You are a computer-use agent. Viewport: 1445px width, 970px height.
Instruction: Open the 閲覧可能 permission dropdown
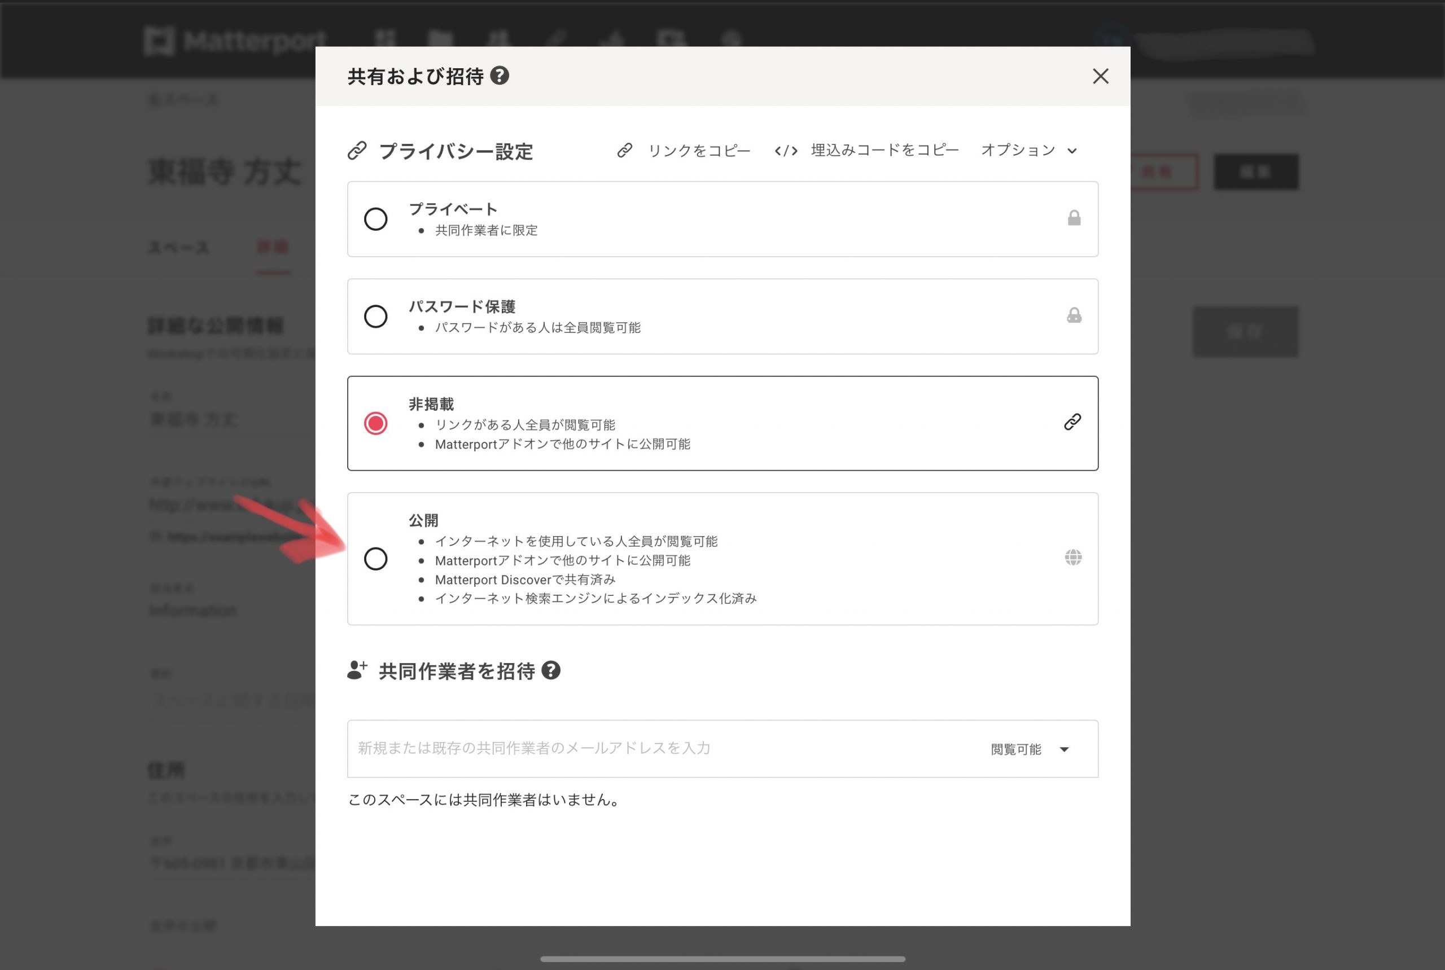(1030, 749)
